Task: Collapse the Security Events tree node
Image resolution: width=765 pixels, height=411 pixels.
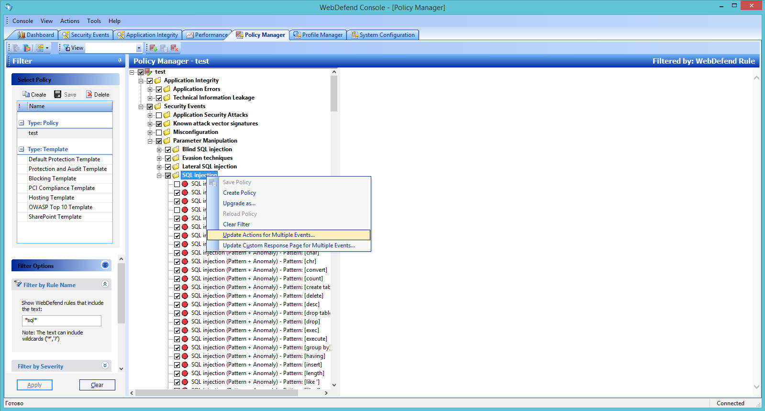Action: [141, 107]
